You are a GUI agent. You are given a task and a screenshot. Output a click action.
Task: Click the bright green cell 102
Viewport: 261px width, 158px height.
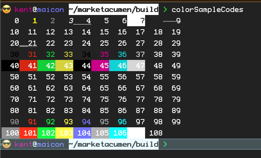click(x=46, y=133)
